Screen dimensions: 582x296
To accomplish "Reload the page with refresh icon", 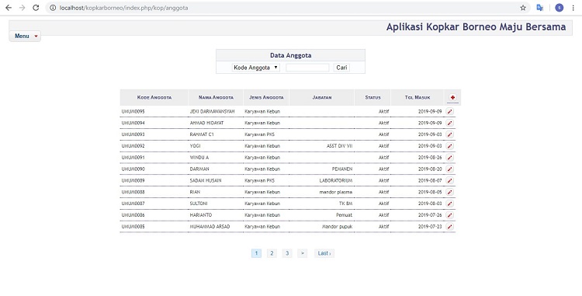I will click(x=36, y=8).
